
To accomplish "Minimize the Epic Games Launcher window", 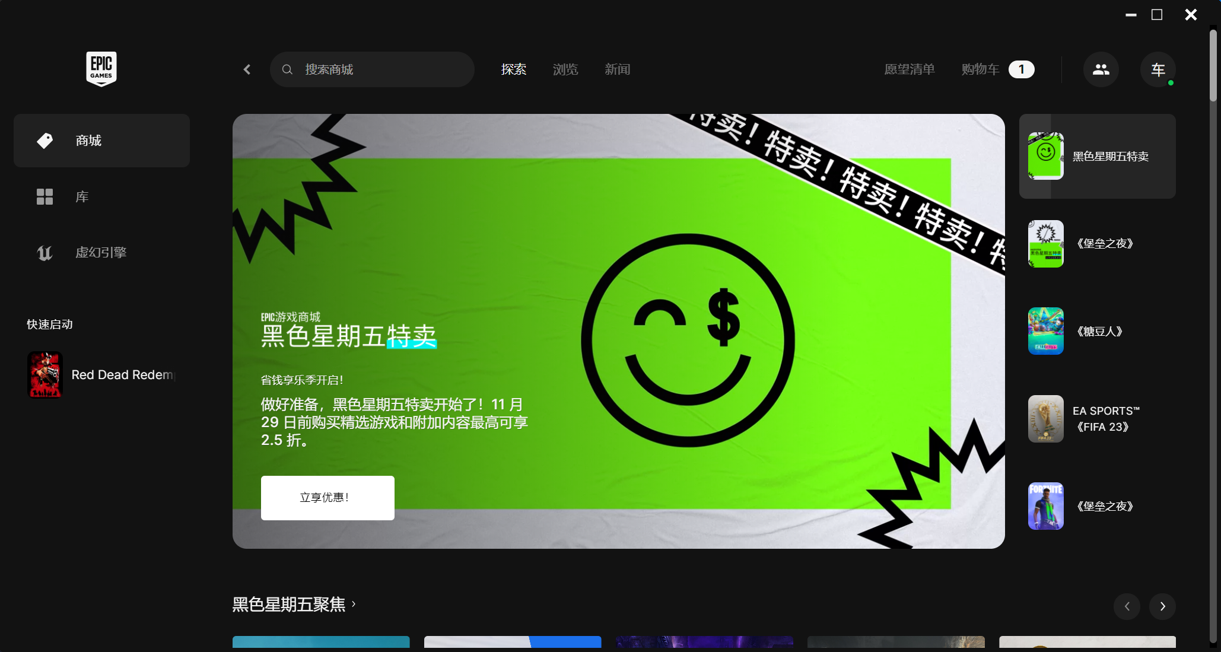I will pyautogui.click(x=1131, y=15).
